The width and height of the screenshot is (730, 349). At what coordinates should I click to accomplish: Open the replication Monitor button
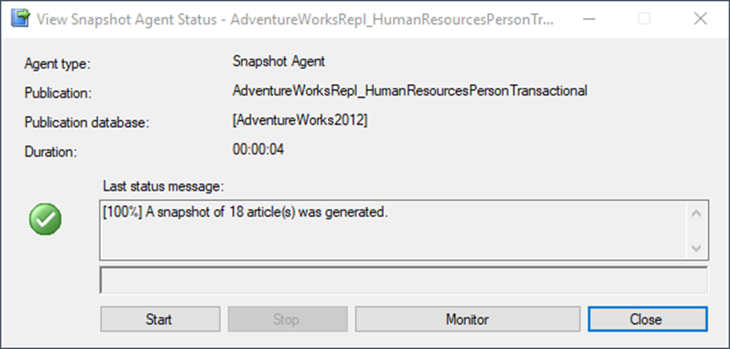[x=467, y=319]
